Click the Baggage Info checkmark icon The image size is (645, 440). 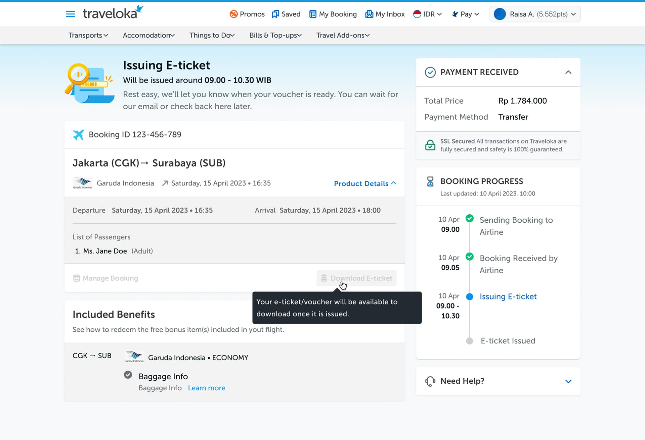pyautogui.click(x=128, y=375)
